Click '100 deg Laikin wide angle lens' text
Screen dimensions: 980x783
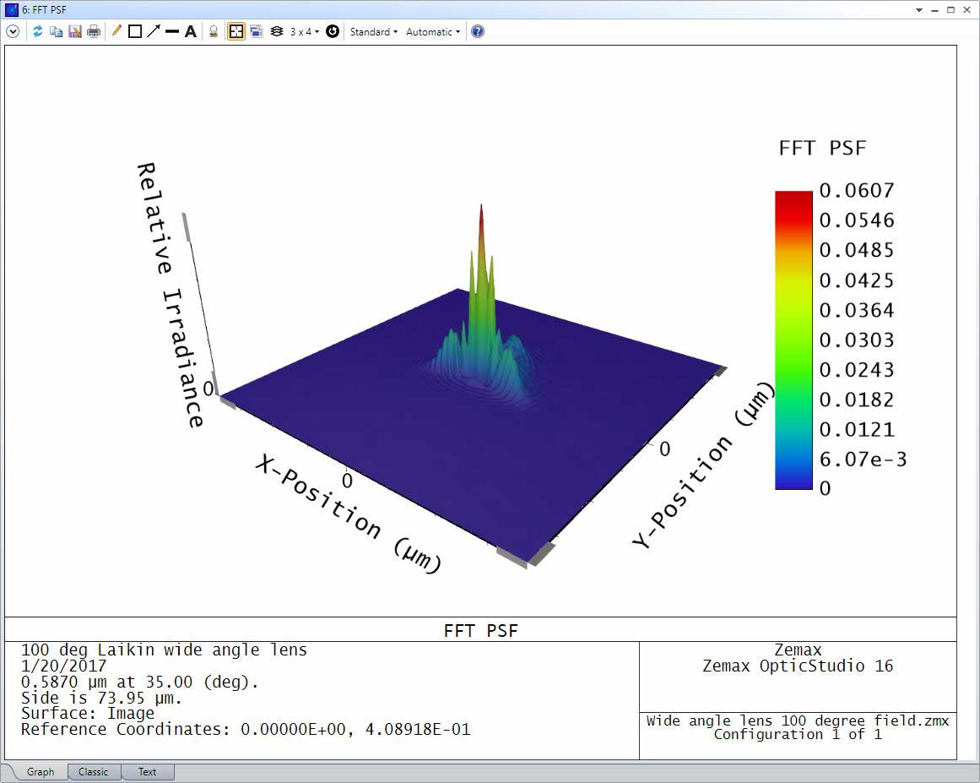165,650
